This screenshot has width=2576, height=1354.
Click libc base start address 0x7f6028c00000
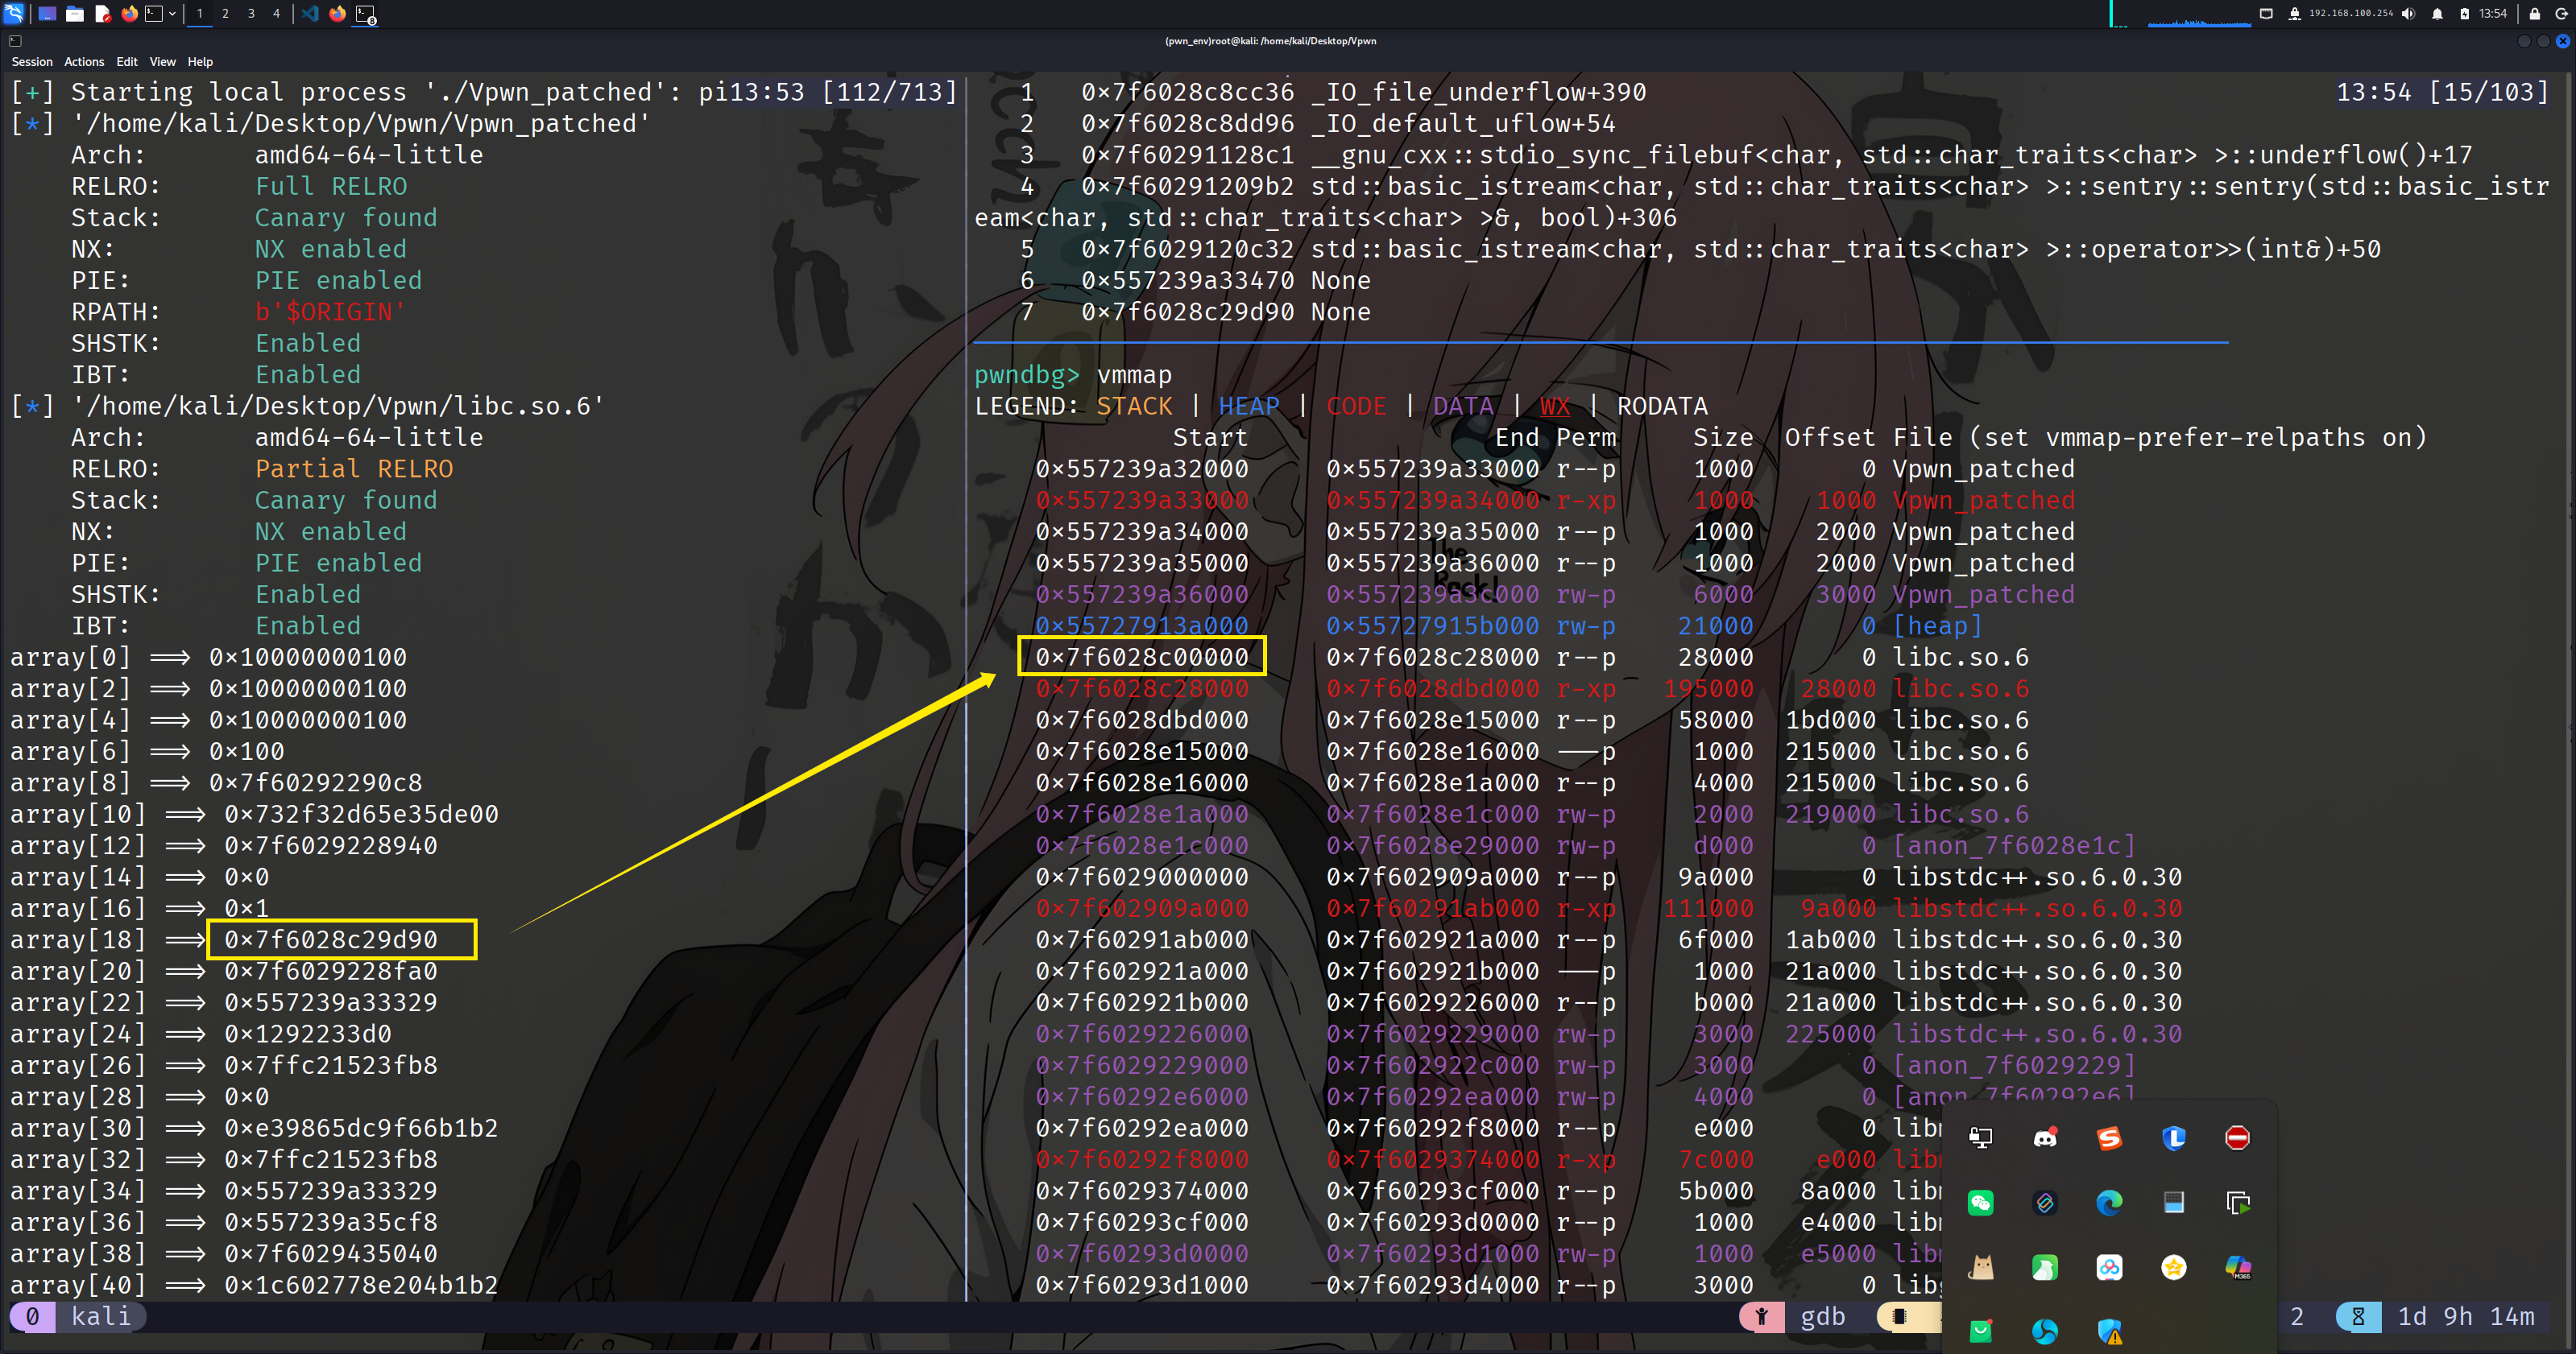(1142, 657)
